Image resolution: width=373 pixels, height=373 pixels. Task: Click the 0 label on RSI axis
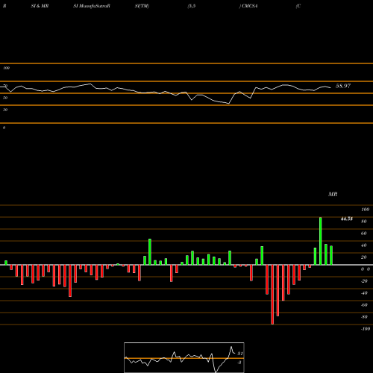click(4, 128)
